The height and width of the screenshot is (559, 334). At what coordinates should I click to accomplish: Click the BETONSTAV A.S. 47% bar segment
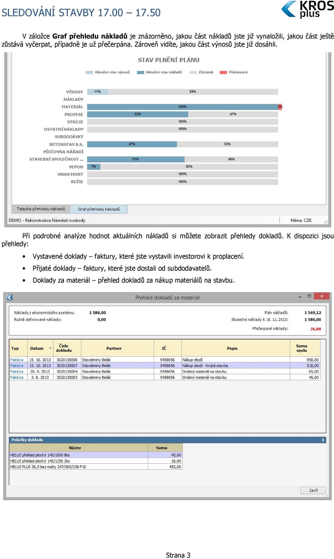click(x=132, y=144)
